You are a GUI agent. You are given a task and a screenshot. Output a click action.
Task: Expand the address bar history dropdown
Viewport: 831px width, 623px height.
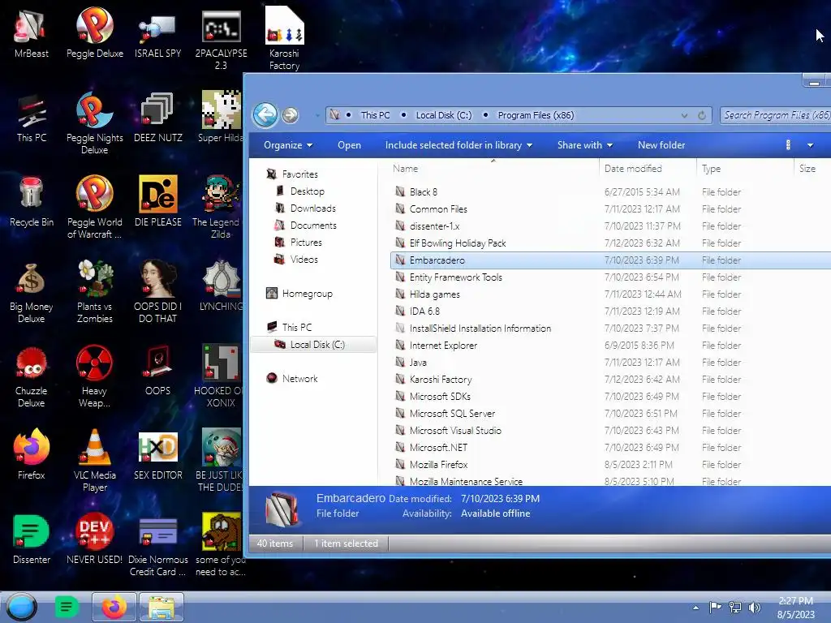coord(684,115)
